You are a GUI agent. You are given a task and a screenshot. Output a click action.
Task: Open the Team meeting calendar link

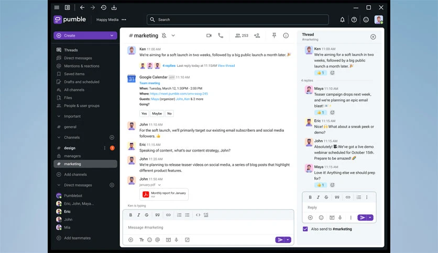[150, 83]
